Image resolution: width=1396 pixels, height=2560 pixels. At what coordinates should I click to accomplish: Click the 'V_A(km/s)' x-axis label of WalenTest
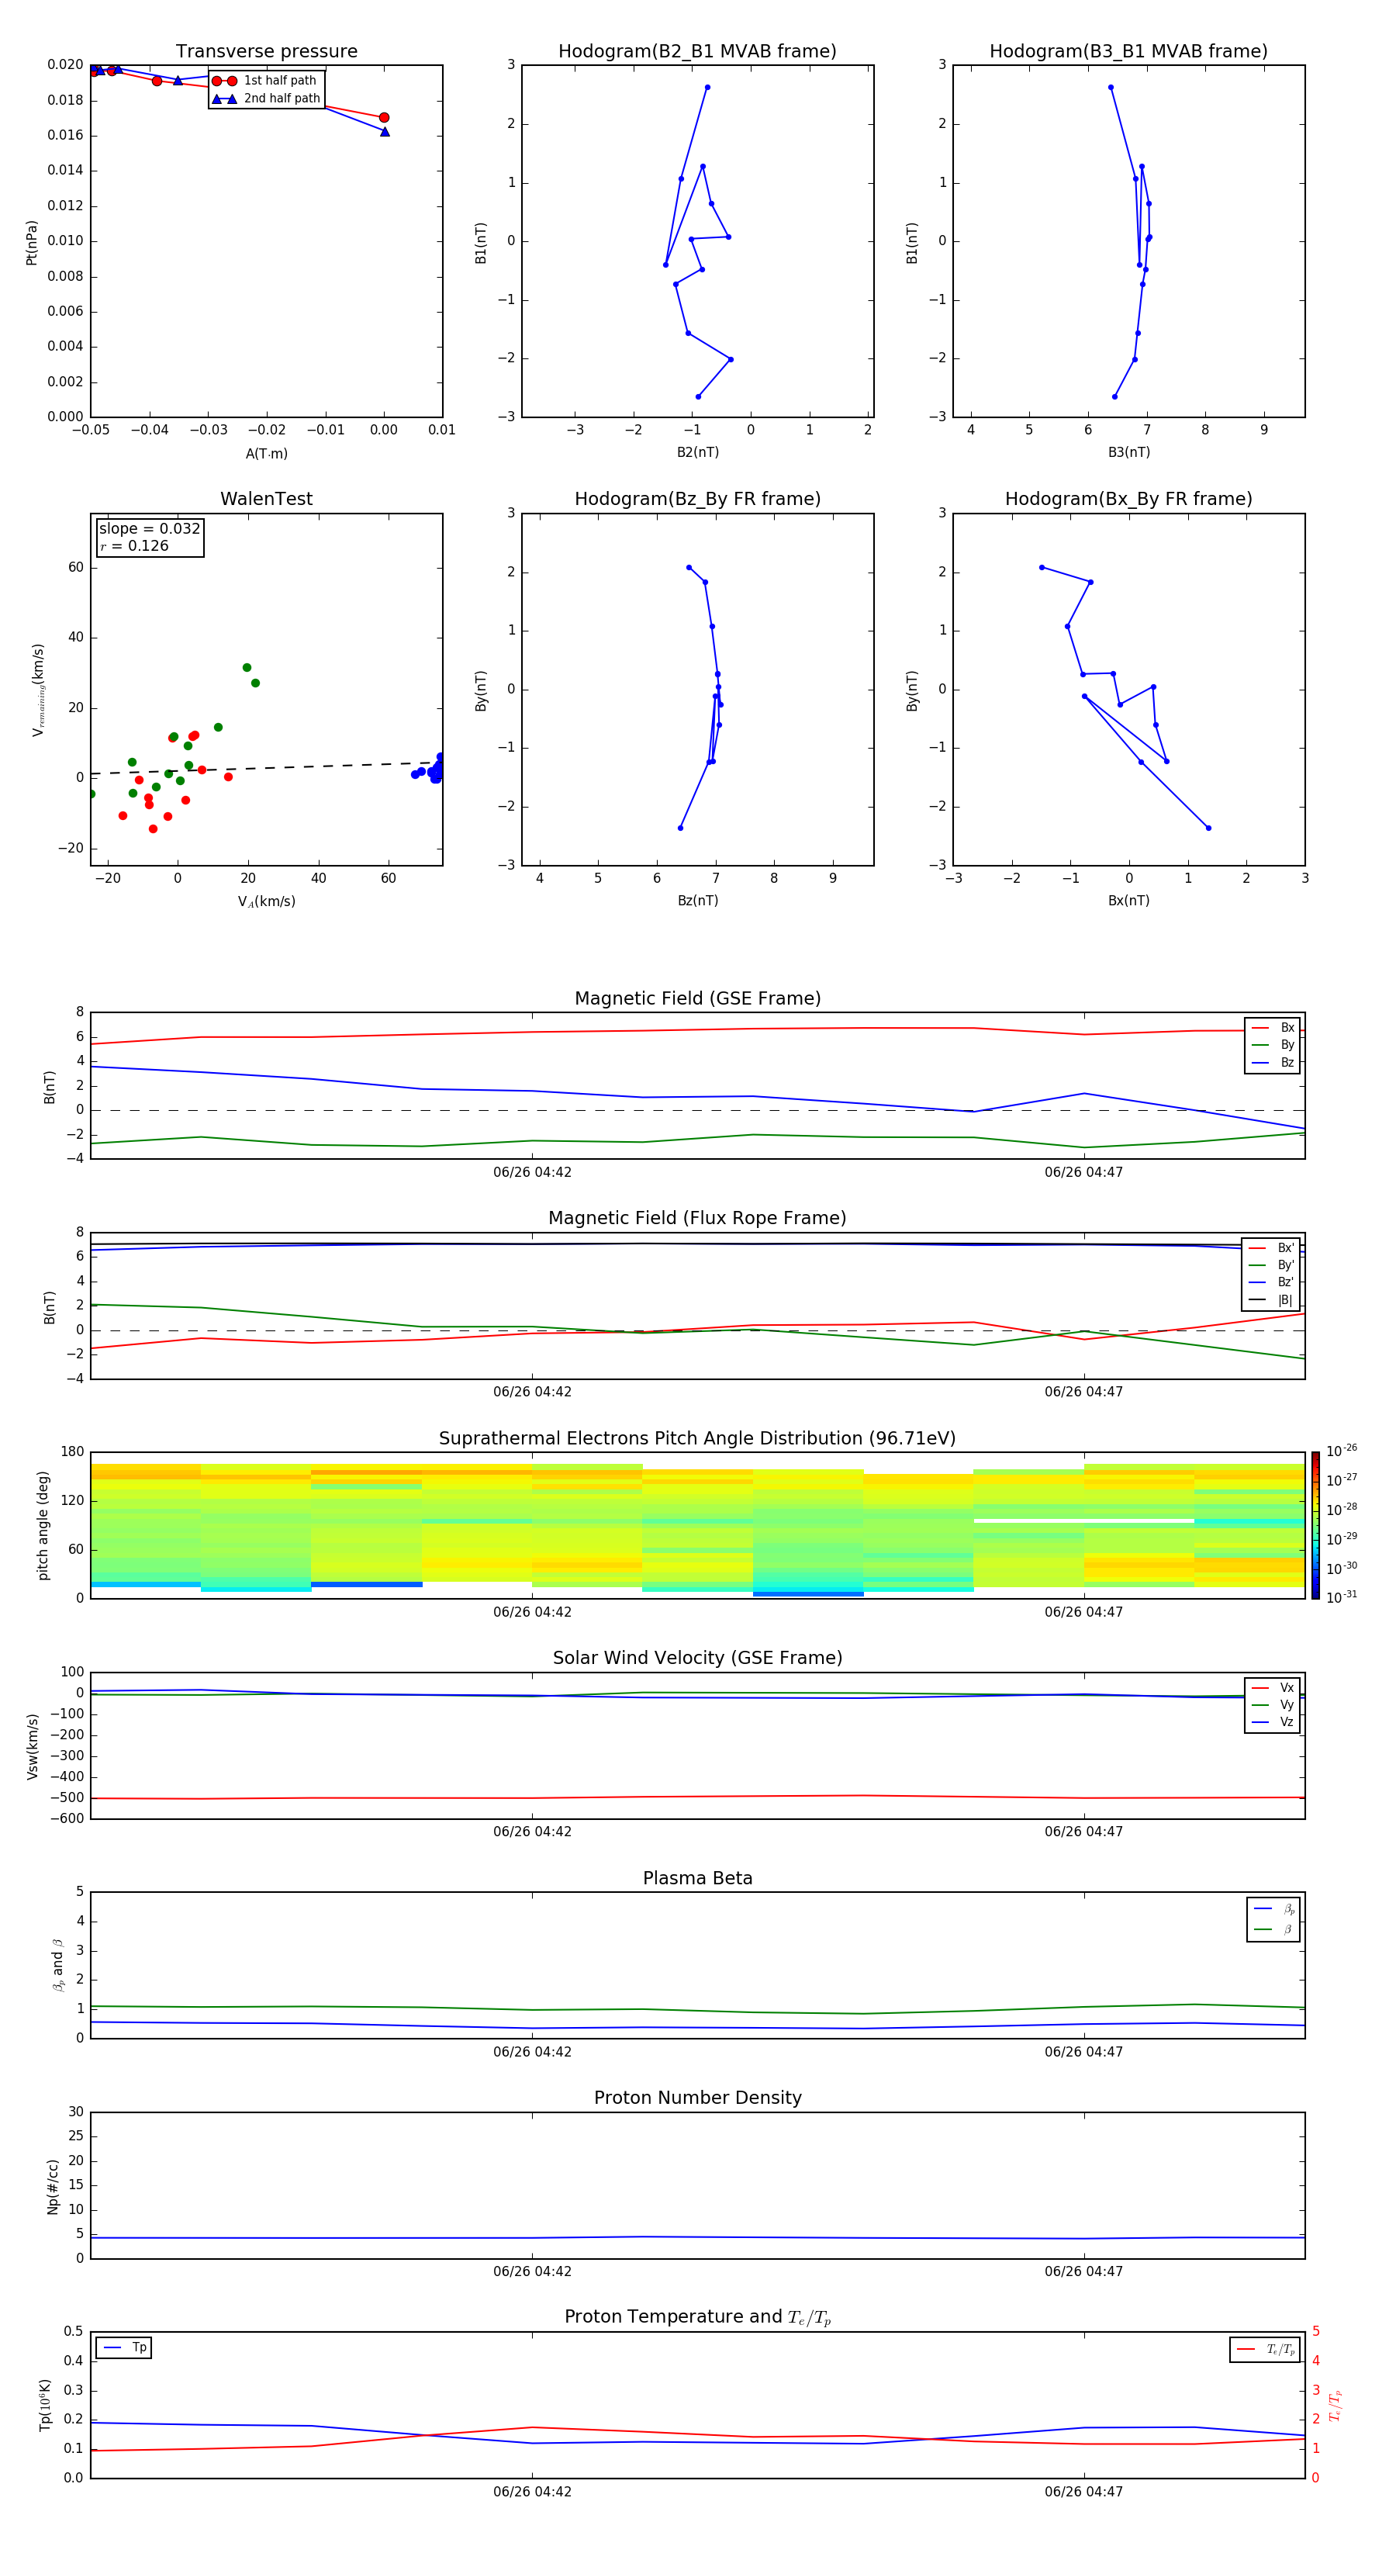pos(266,901)
